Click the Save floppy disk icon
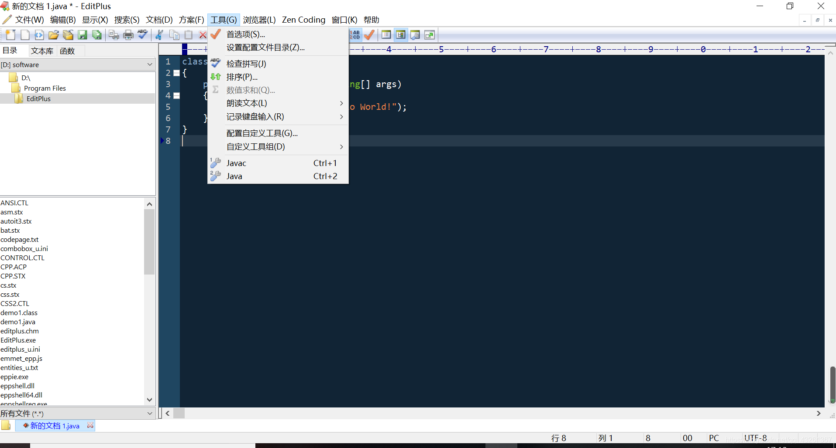This screenshot has height=448, width=836. click(83, 35)
